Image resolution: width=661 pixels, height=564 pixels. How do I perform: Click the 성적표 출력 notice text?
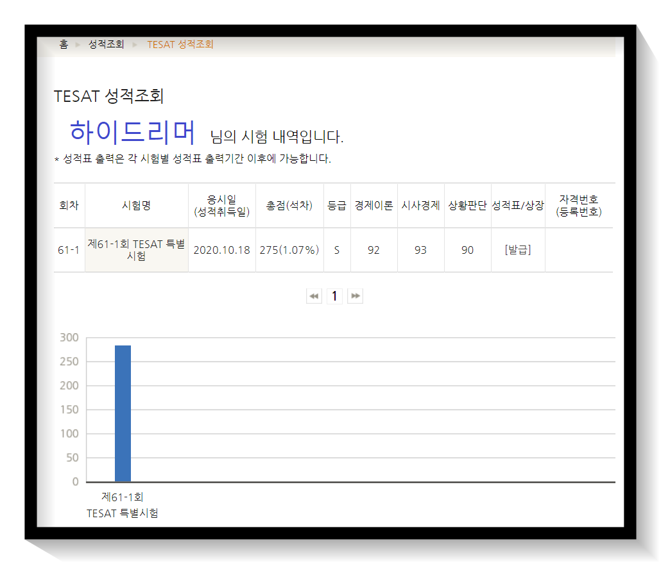(193, 159)
